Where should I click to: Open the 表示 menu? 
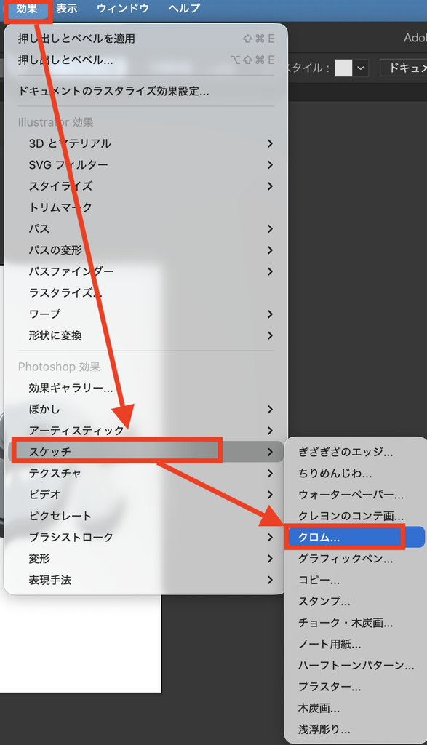click(x=66, y=9)
